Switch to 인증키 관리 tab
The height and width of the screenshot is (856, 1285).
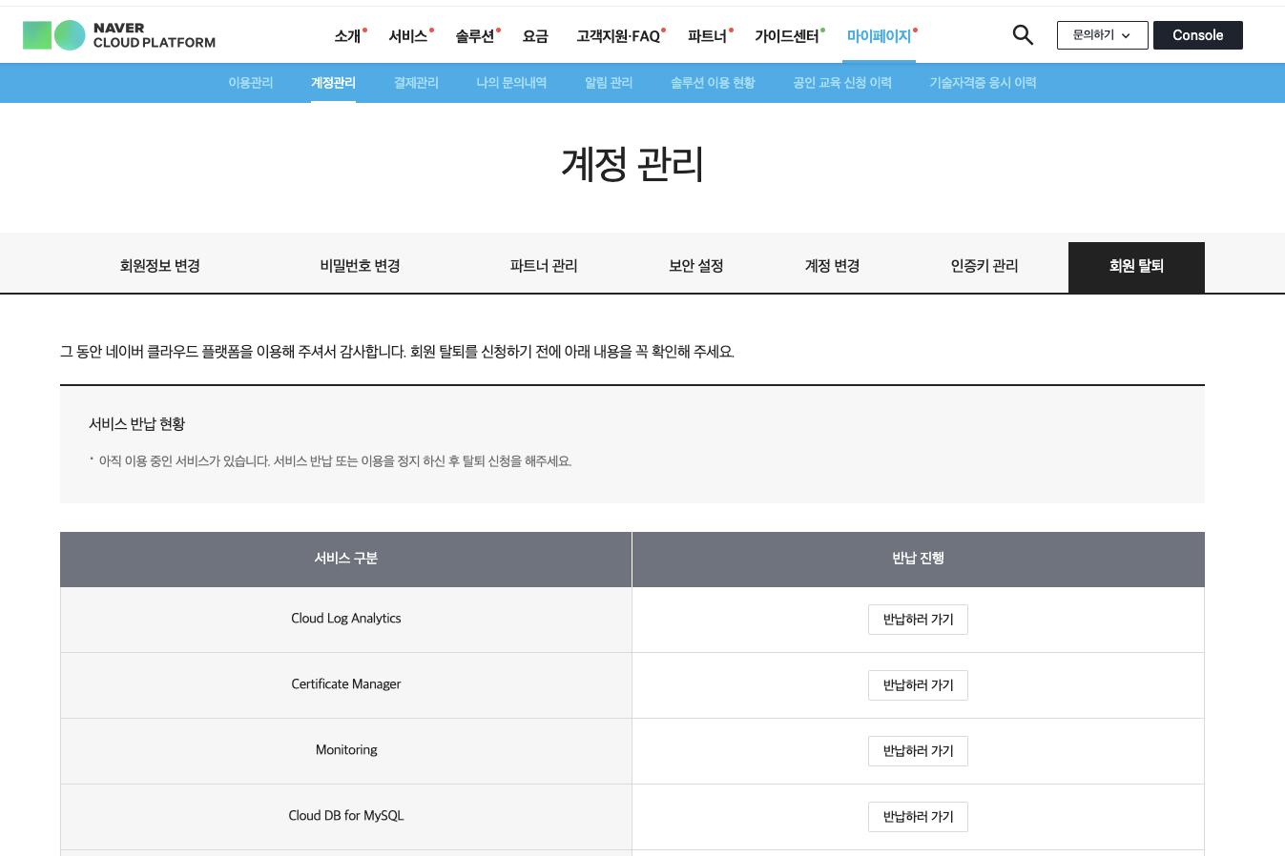(984, 266)
